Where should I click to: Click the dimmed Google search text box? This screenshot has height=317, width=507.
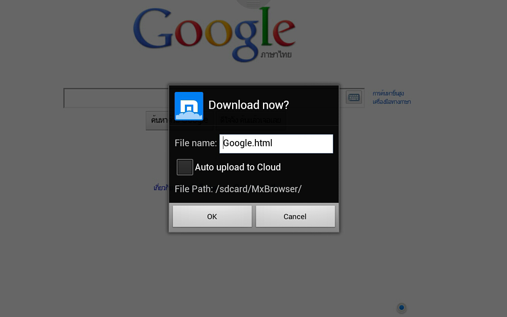pyautogui.click(x=116, y=98)
